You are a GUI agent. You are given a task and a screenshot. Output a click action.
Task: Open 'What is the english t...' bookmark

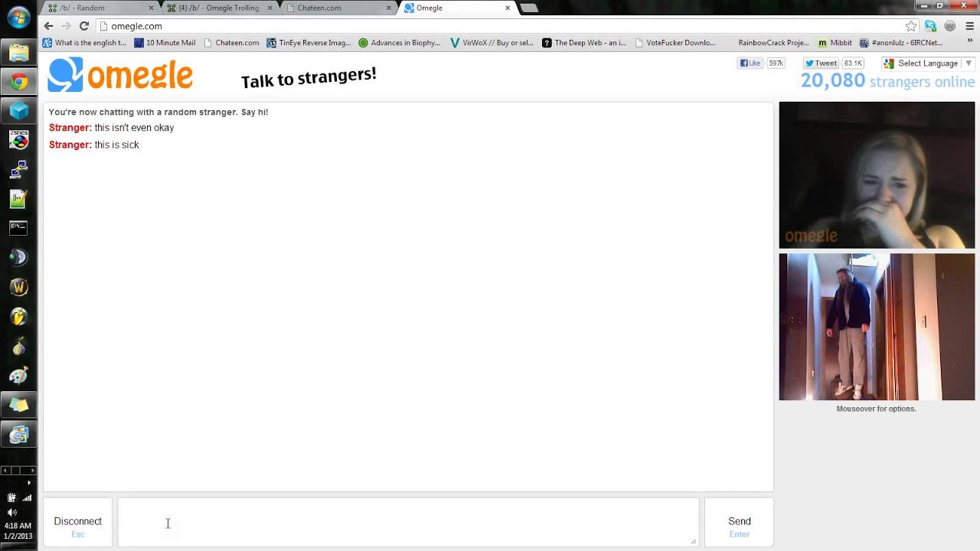tap(84, 43)
